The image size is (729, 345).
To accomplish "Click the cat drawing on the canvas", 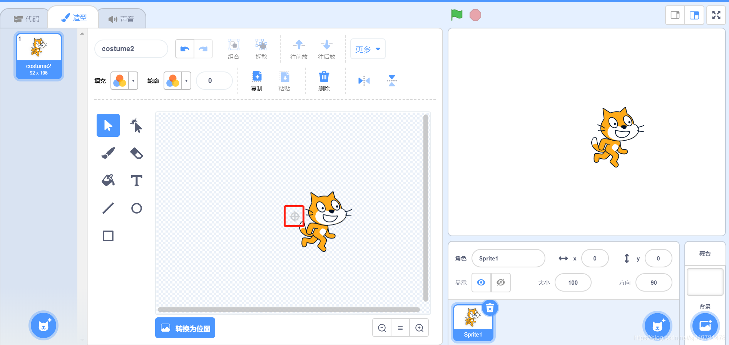I will click(326, 222).
